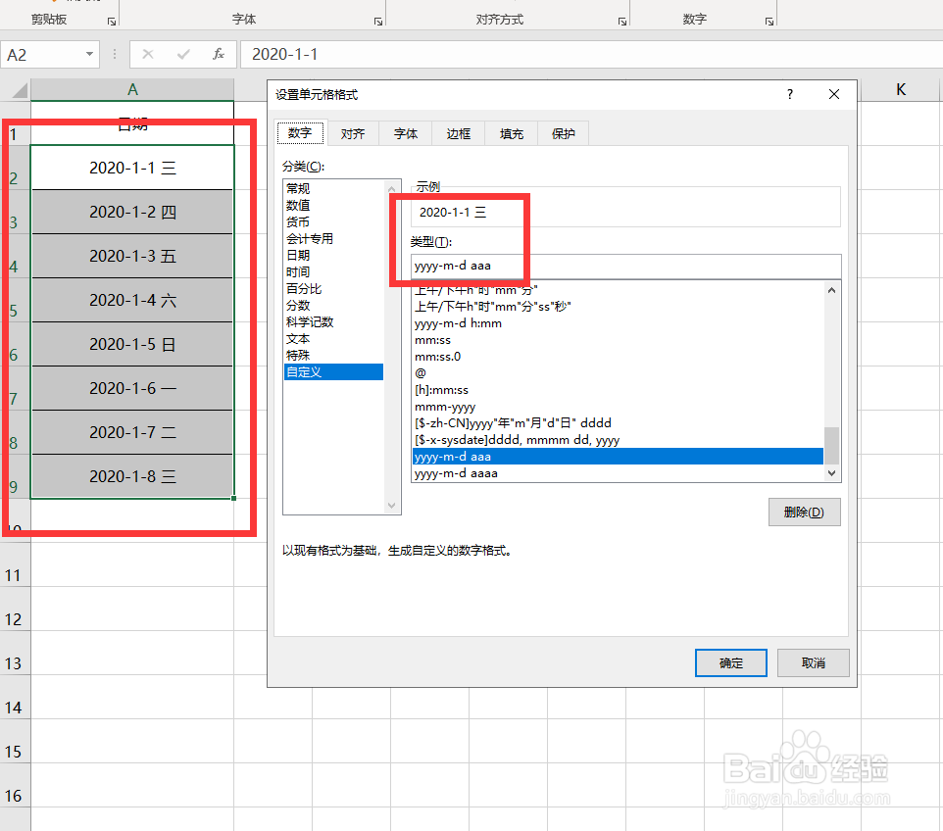
Task: Open the font group dialog launcher
Action: 377,22
